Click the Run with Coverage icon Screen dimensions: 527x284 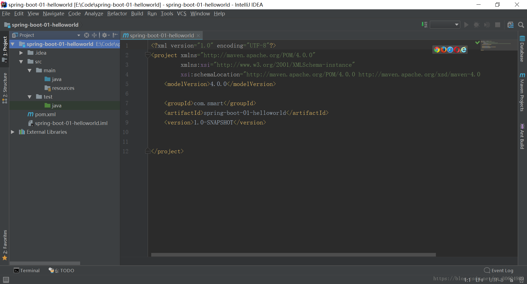(487, 25)
